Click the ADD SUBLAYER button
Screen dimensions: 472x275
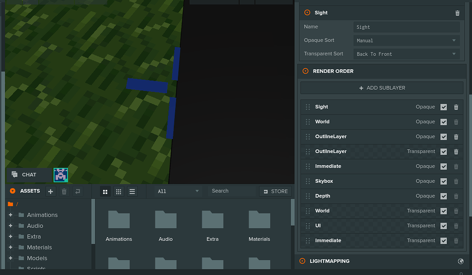coord(382,88)
